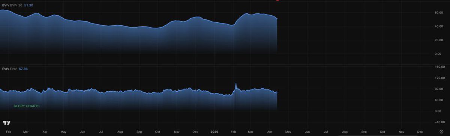The height and width of the screenshot is (136, 450).
Task: Click the BVIV length parameter 20
Action: coord(21,6)
